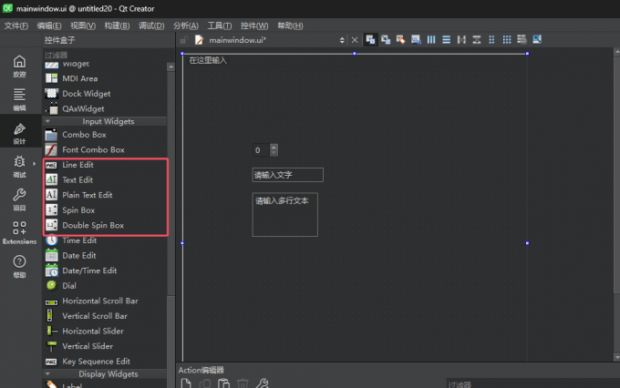The width and height of the screenshot is (620, 388).
Task: Close the mainwindow.ui document with X button
Action: coord(355,40)
